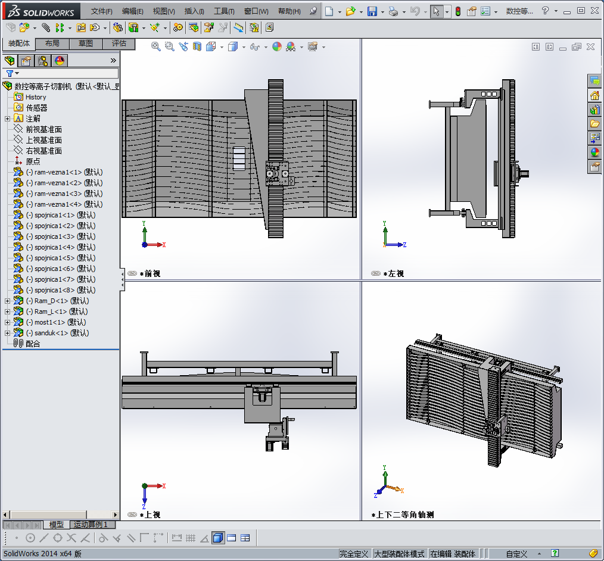Expand the 注解 annotations folder
Viewport: 604px width, 561px height.
pyautogui.click(x=7, y=119)
